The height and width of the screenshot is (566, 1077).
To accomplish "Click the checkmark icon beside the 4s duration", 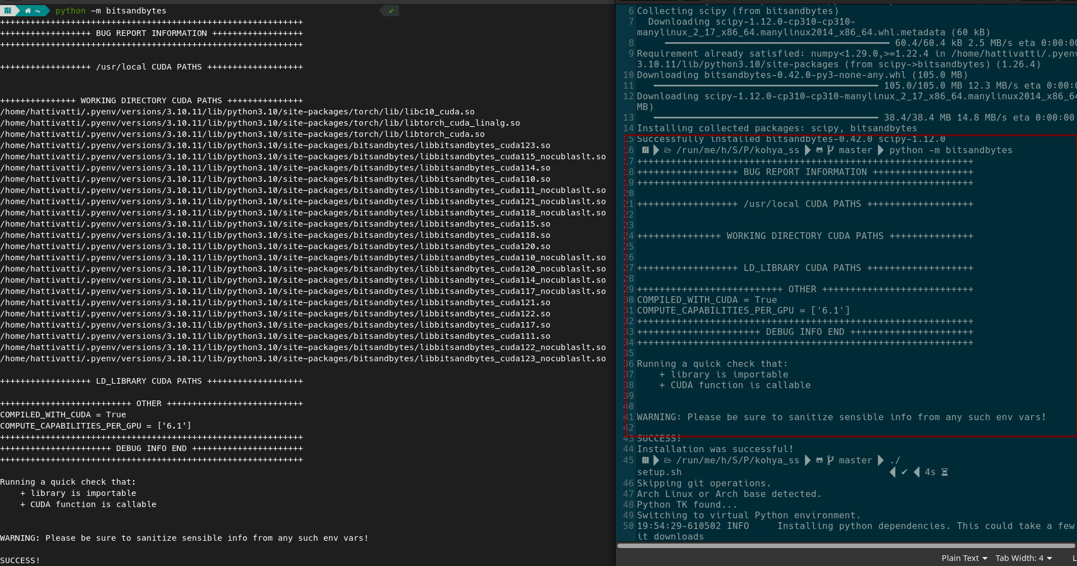I will coord(904,472).
